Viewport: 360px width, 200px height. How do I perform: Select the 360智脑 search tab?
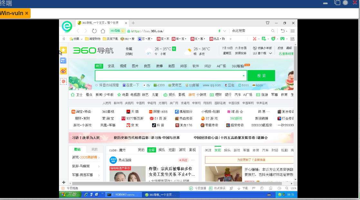click(238, 66)
